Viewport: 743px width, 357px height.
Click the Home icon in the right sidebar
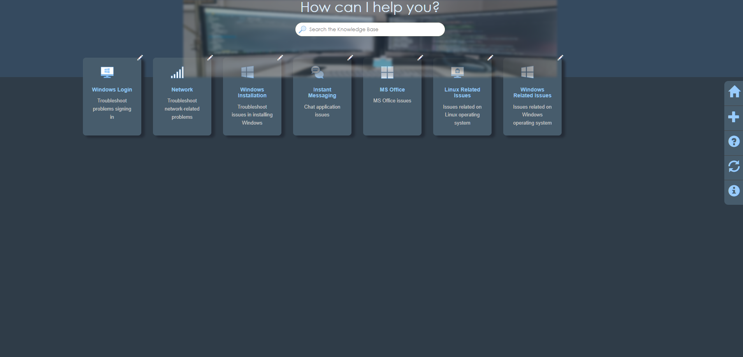pos(734,92)
